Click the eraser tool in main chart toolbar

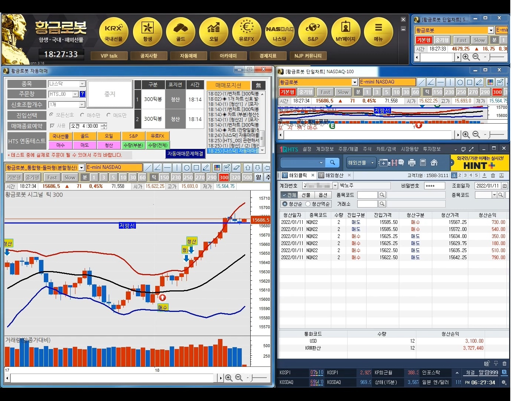pos(236,167)
